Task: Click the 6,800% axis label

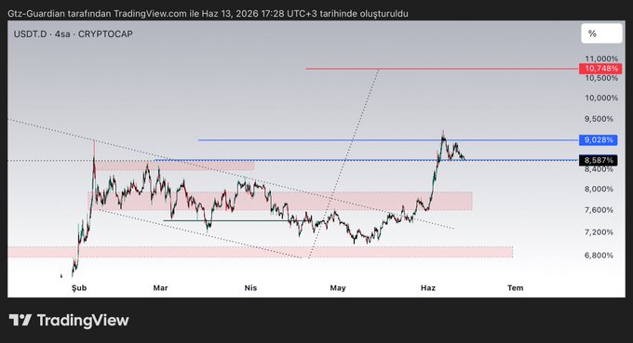Action: click(x=599, y=255)
